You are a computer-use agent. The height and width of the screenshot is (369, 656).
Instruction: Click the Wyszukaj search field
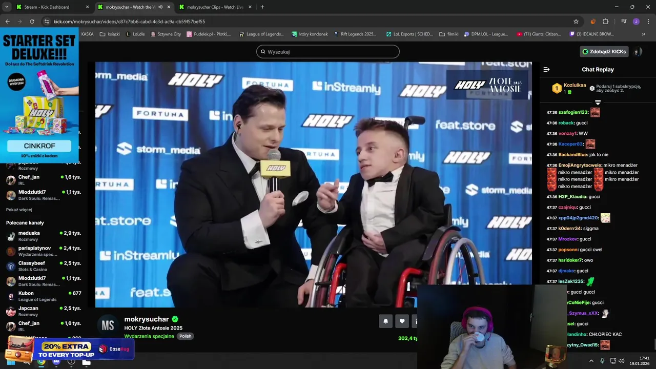[x=328, y=52]
